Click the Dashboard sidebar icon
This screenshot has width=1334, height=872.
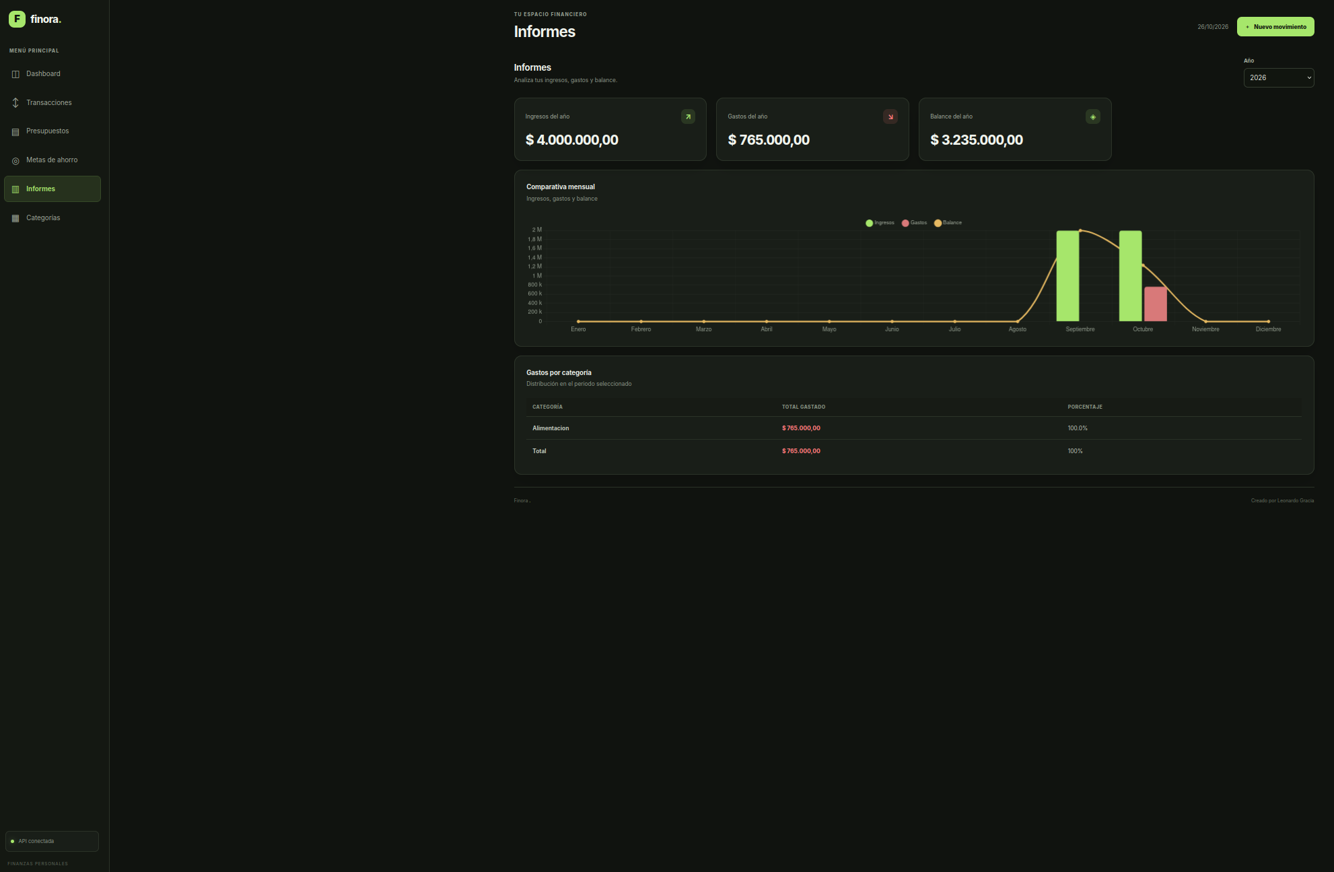(x=15, y=74)
